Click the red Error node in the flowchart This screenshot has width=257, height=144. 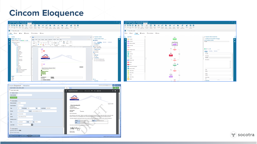pos(171,55)
